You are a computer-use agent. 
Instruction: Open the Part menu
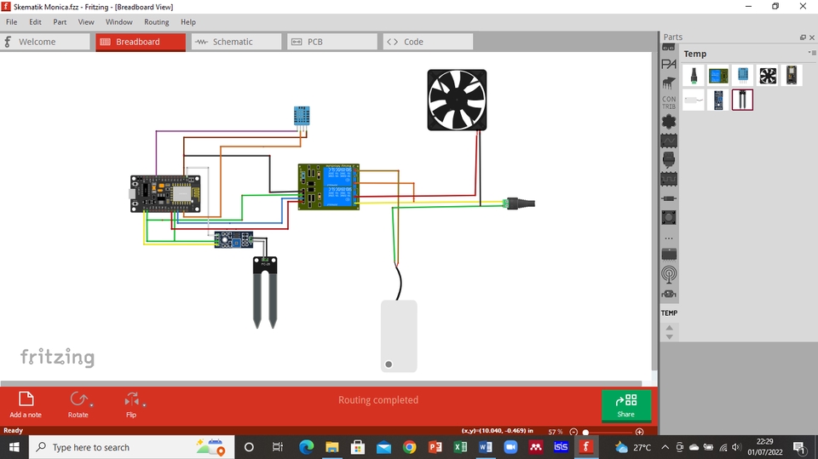(60, 22)
